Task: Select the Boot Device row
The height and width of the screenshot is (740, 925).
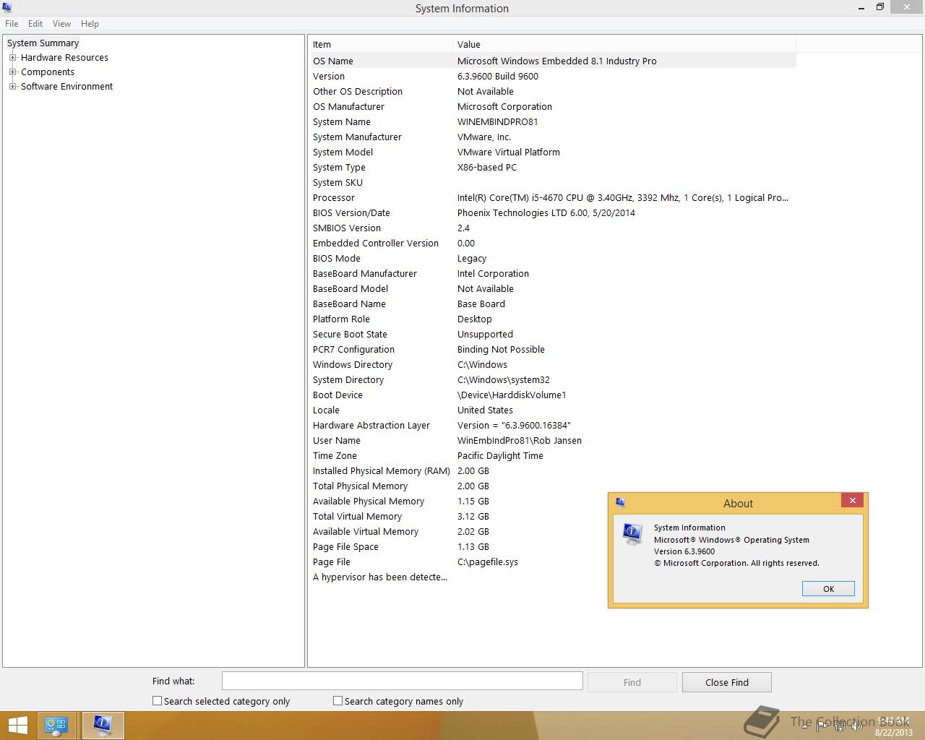Action: click(553, 395)
